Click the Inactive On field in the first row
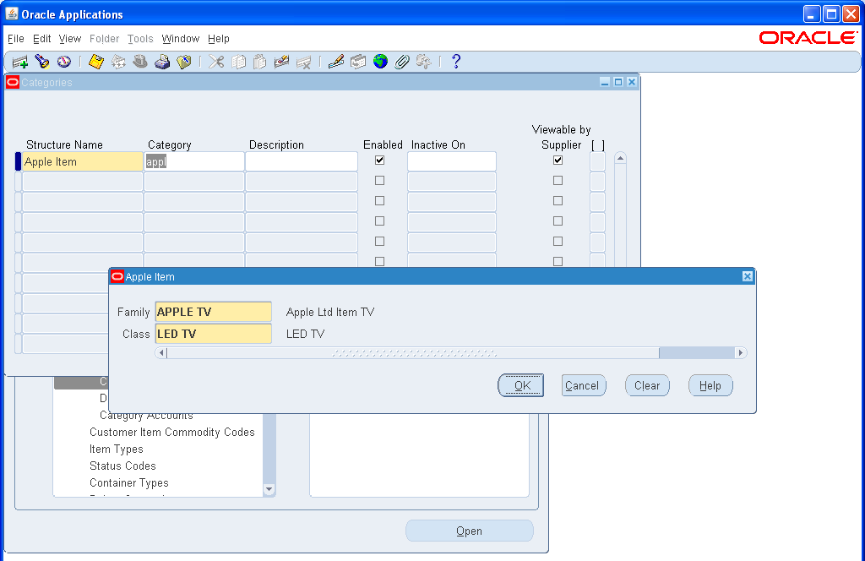 452,161
